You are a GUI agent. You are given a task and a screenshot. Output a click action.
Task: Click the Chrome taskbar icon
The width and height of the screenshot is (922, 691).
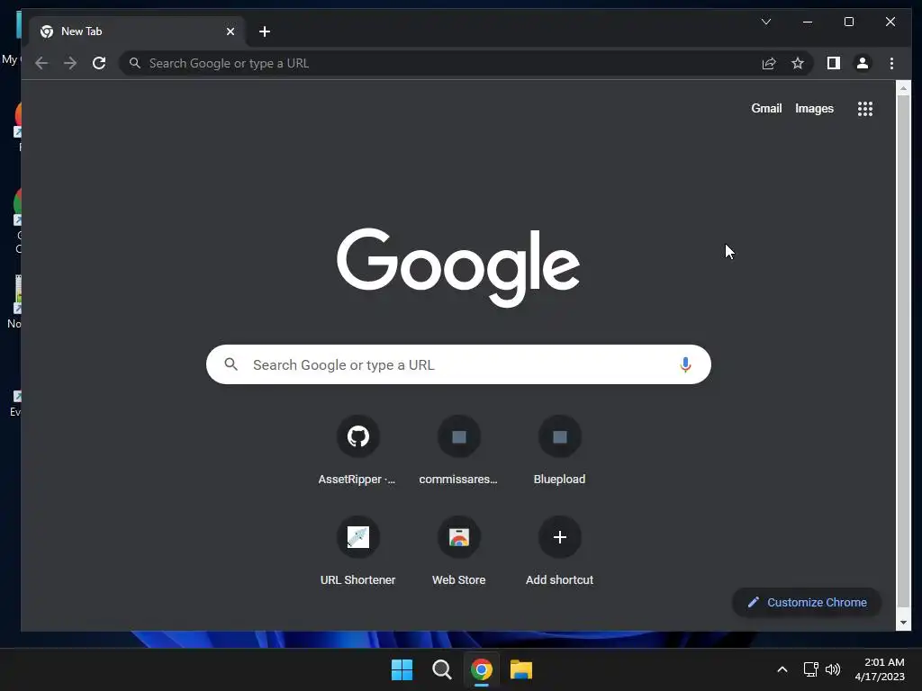[x=481, y=669]
